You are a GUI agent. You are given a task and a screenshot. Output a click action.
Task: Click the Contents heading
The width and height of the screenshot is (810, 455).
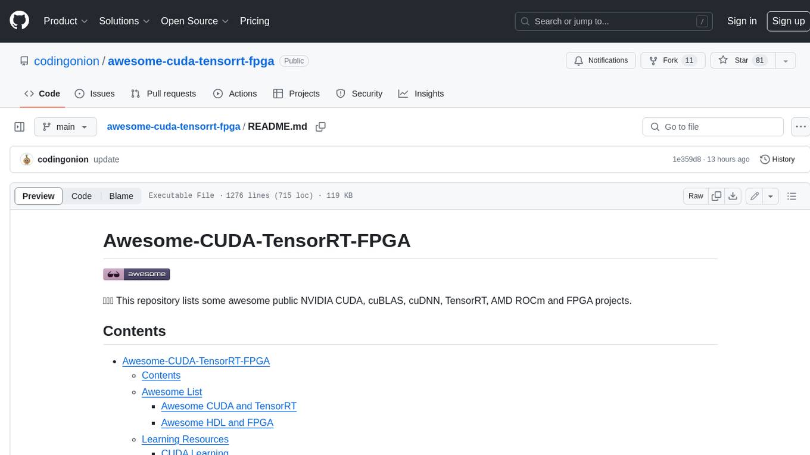[135, 331]
